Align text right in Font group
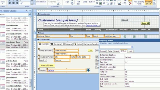 [17, 3]
